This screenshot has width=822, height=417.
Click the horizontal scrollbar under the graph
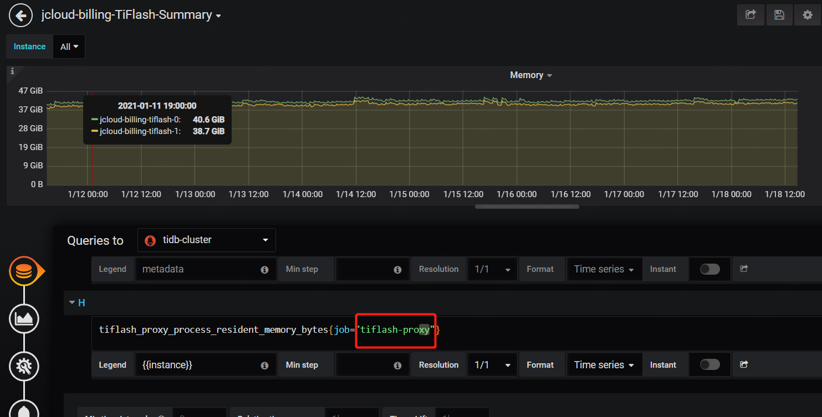pyautogui.click(x=527, y=207)
